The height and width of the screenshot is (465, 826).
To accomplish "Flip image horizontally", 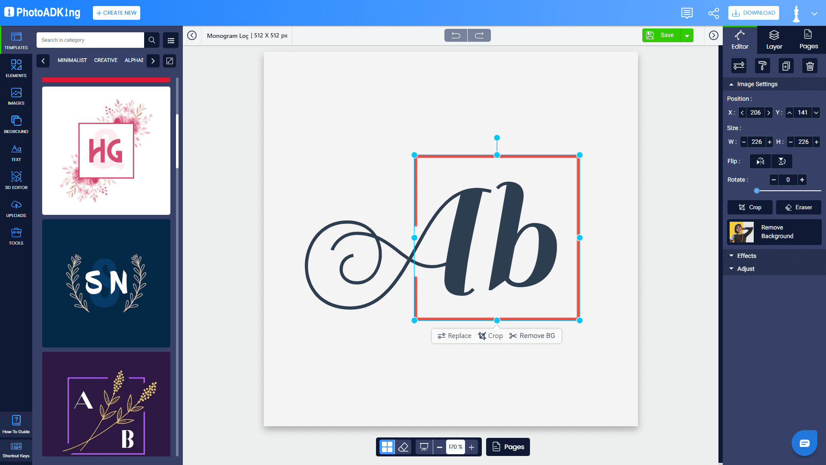I will (760, 161).
